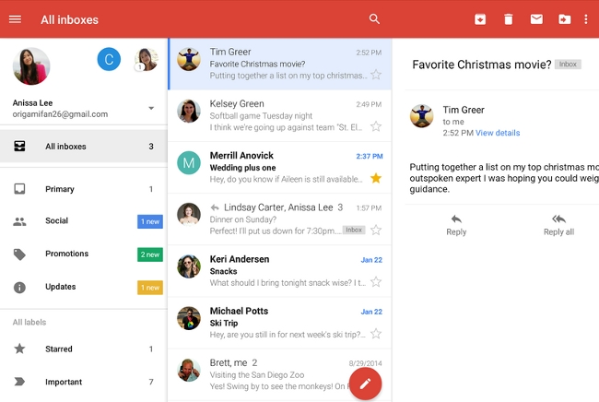Select the Primary inbox category

[60, 189]
